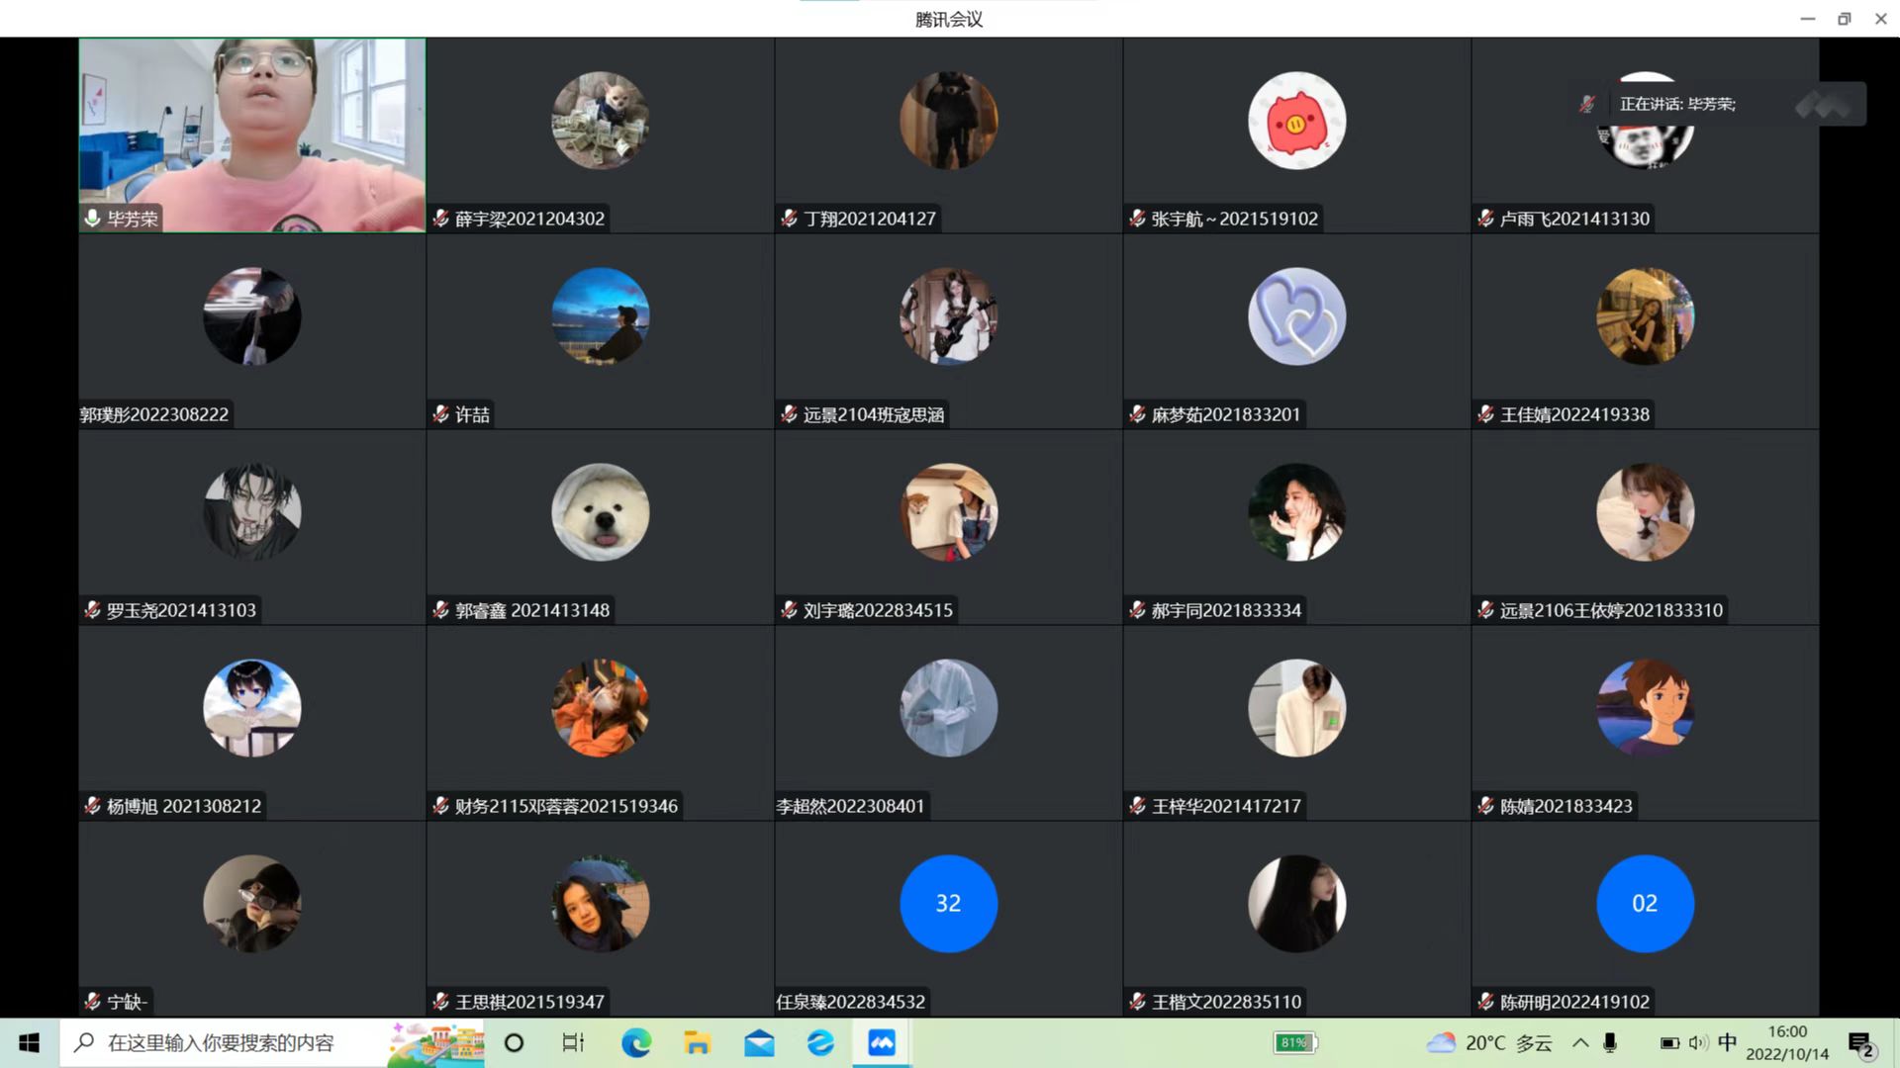The height and width of the screenshot is (1068, 1900).
Task: Click muted mic icon beside 远景2104班寇思涵
Action: (x=790, y=414)
